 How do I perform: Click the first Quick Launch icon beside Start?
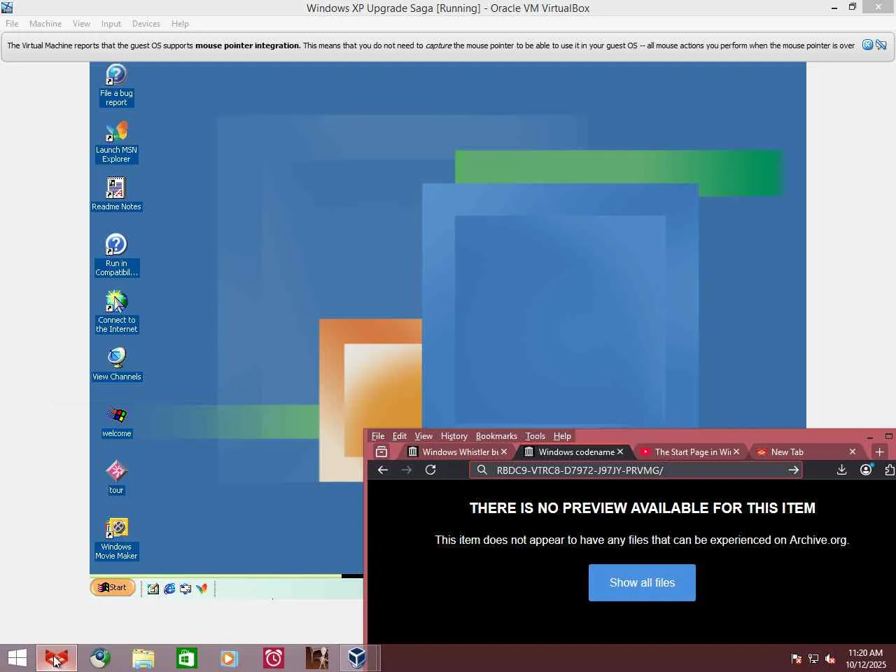(x=153, y=589)
